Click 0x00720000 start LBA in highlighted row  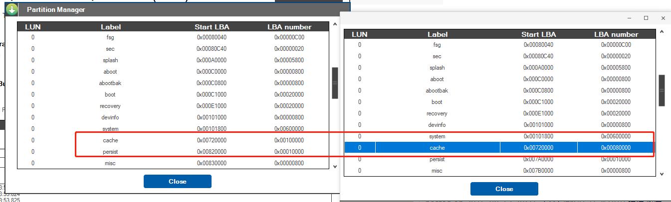538,148
